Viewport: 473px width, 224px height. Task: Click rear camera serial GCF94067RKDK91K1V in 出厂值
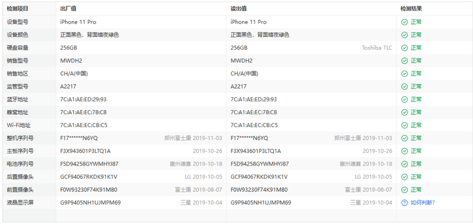click(x=89, y=177)
